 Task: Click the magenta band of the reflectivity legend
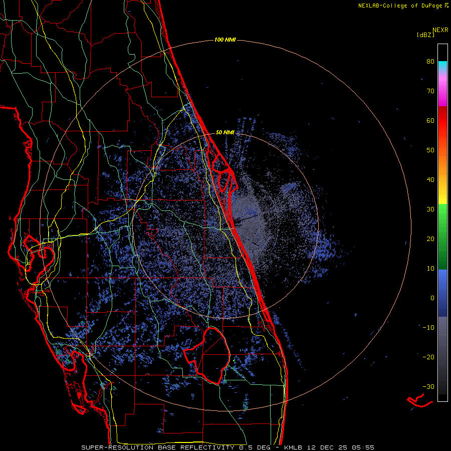pyautogui.click(x=442, y=91)
